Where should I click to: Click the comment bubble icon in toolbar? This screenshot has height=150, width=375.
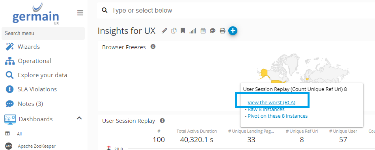[213, 31]
